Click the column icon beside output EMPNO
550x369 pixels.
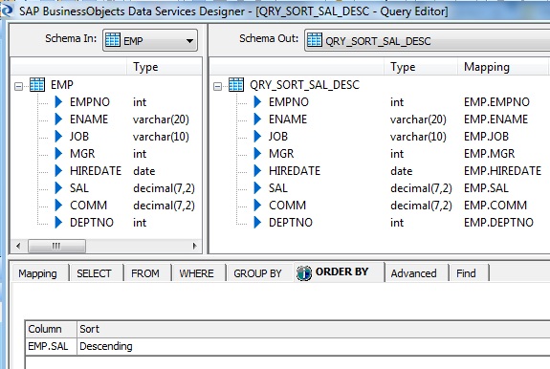point(257,102)
